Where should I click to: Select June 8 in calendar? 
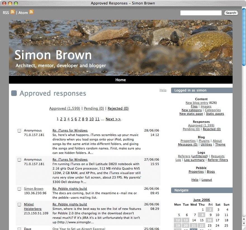202,215
